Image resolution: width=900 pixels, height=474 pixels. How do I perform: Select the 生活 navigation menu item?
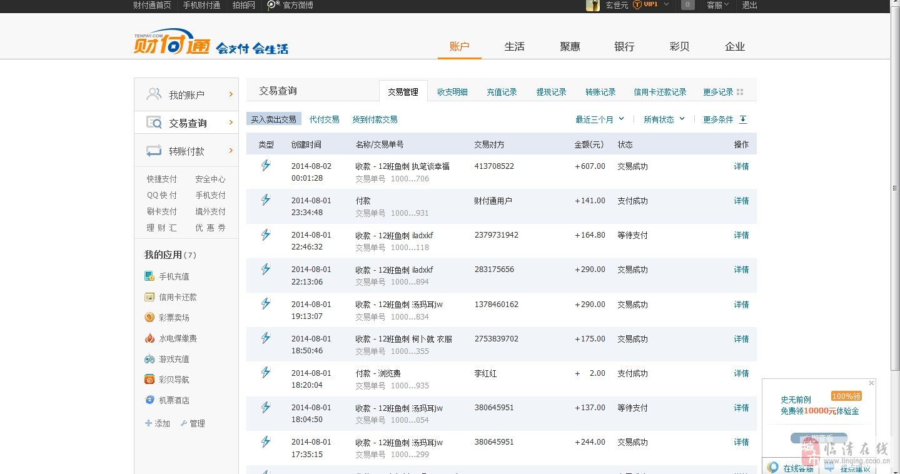pyautogui.click(x=514, y=47)
